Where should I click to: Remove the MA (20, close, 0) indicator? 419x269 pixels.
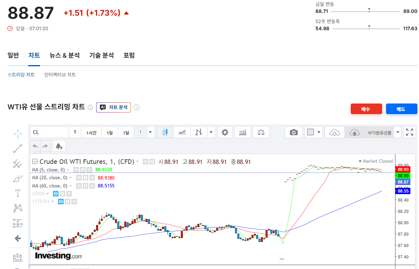[92, 178]
